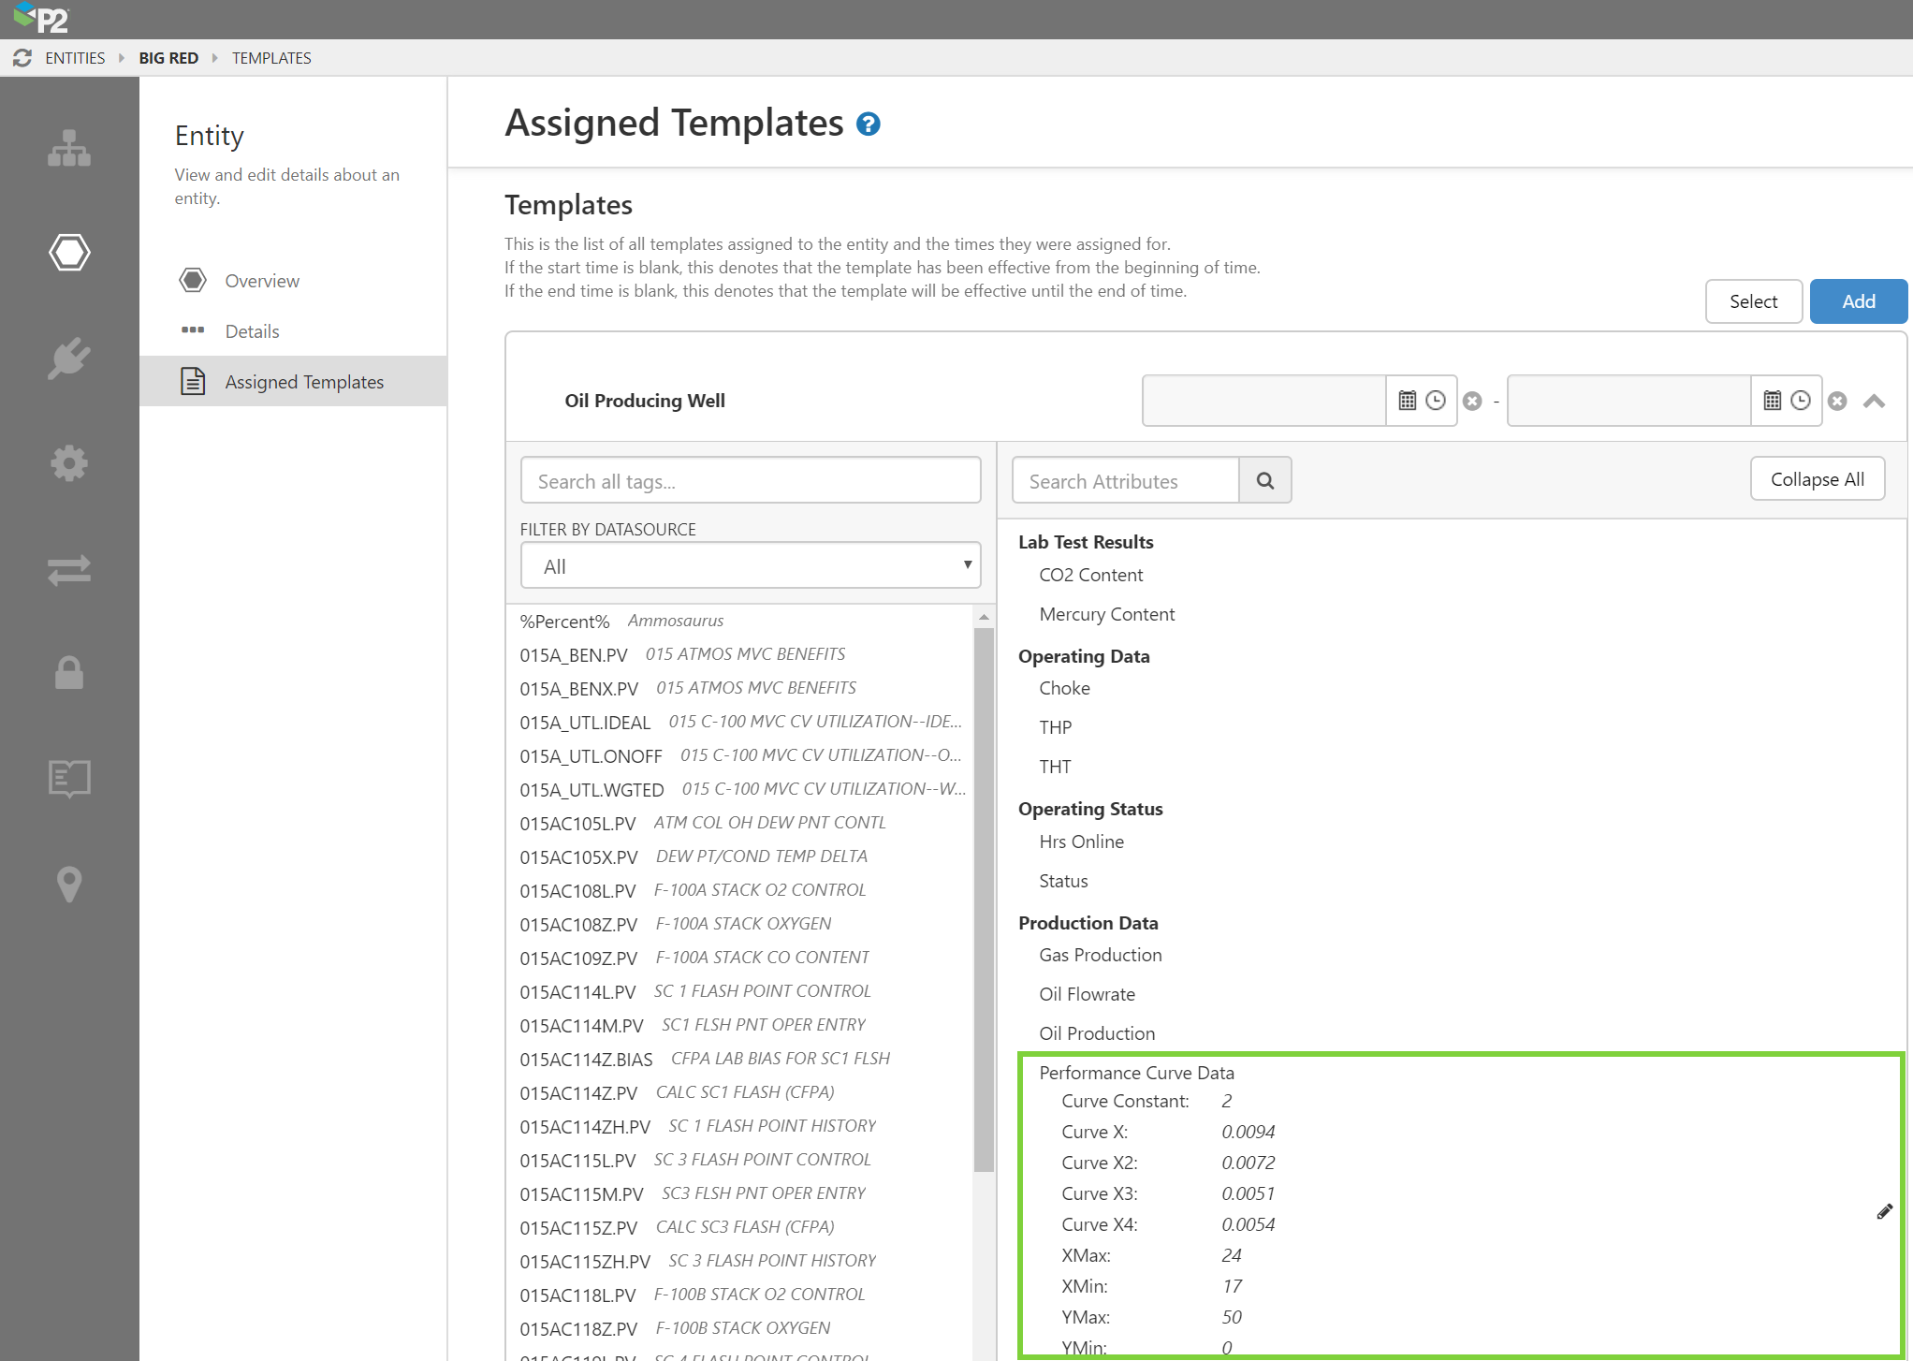Click the refresh icon beside ENTITIES
The height and width of the screenshot is (1361, 1913).
click(22, 58)
